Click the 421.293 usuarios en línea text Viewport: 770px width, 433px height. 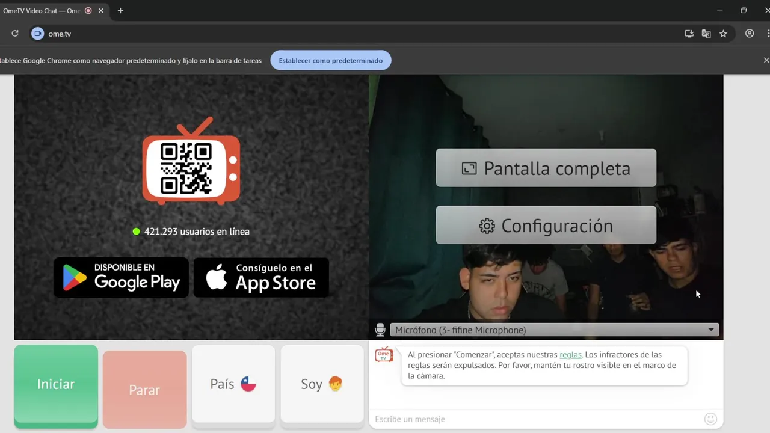pos(191,232)
